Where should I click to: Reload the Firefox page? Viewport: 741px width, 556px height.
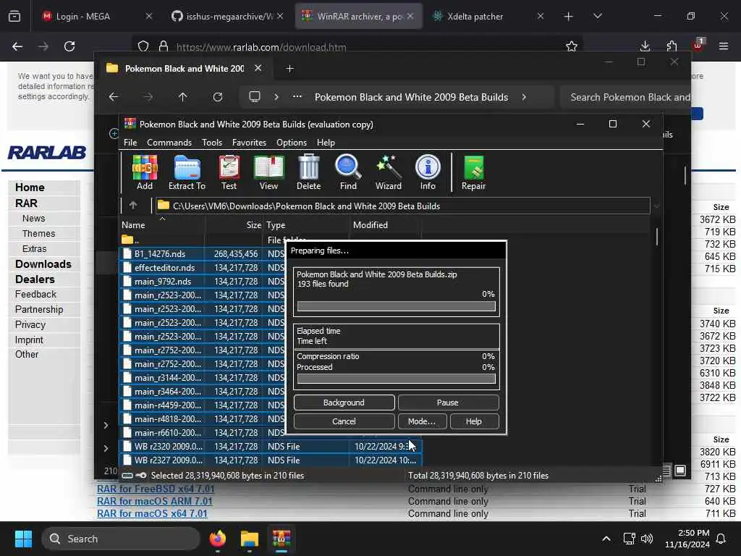point(69,46)
